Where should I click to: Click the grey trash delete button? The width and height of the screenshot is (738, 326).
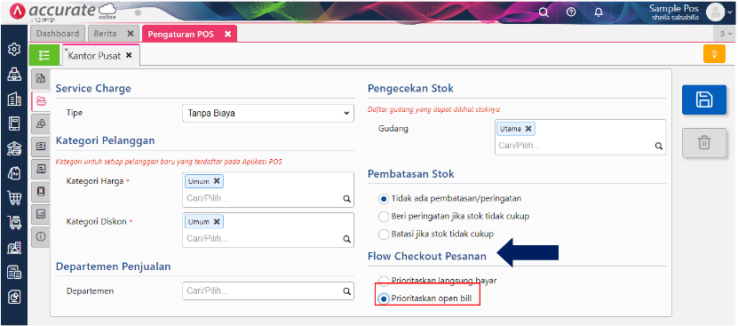703,142
